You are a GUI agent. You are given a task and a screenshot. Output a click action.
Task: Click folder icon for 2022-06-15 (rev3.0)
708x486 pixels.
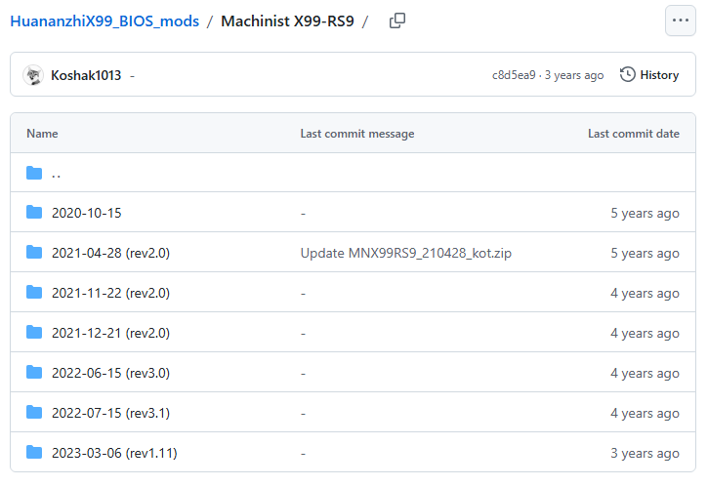tap(35, 373)
